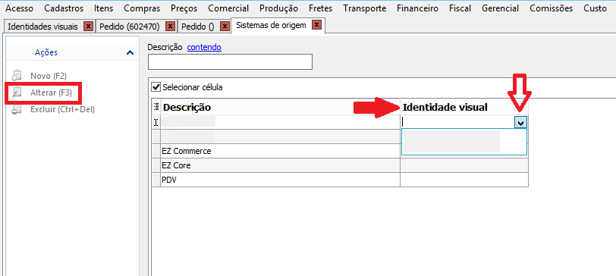Toggle the Selecionar célula checkbox
Viewport: 616px width, 276px height.
(x=156, y=87)
